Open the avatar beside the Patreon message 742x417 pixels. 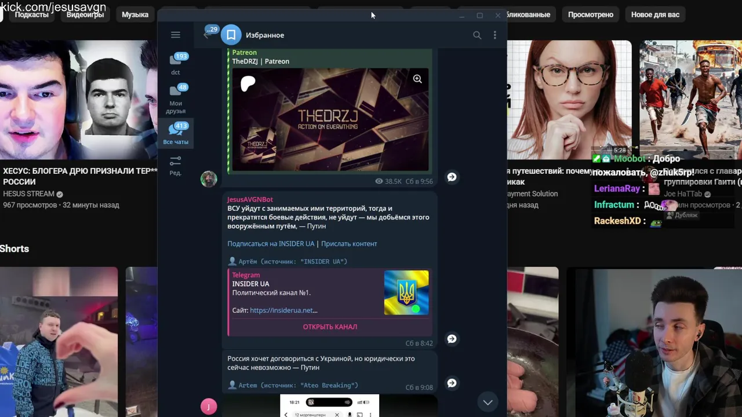click(209, 179)
